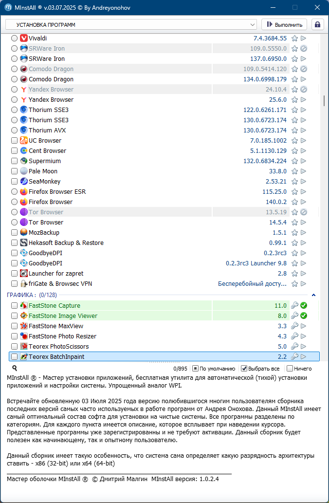Click the version text 132.0.6834.224

pyautogui.click(x=265, y=161)
